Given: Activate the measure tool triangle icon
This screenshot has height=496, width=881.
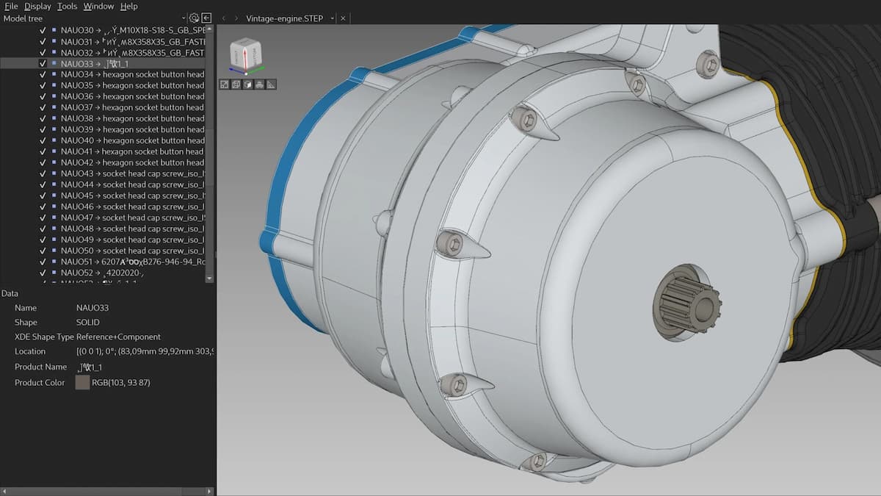Looking at the screenshot, I should pos(271,85).
